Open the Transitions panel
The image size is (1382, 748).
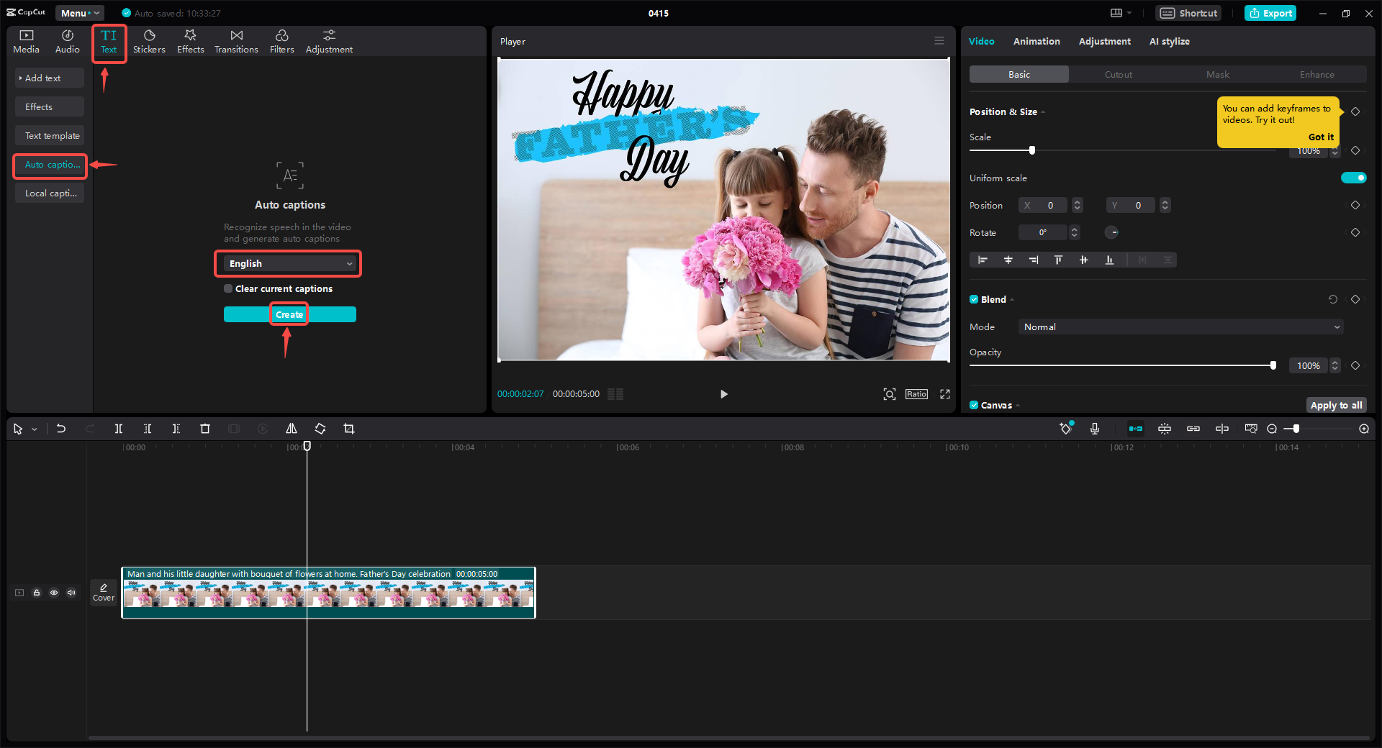pyautogui.click(x=236, y=42)
